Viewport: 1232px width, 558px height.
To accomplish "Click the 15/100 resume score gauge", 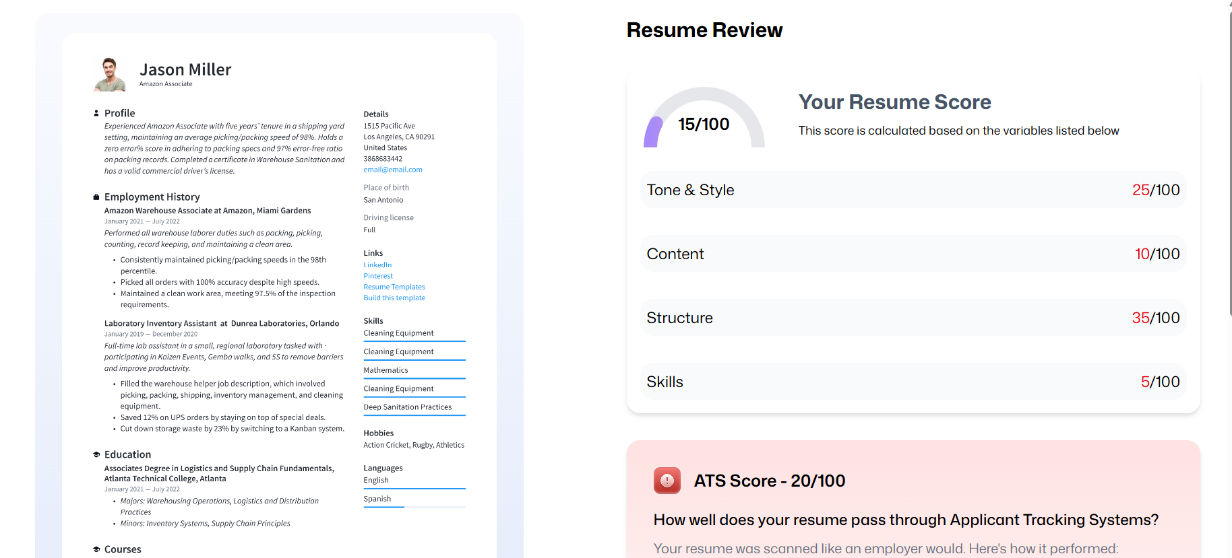I will click(704, 120).
